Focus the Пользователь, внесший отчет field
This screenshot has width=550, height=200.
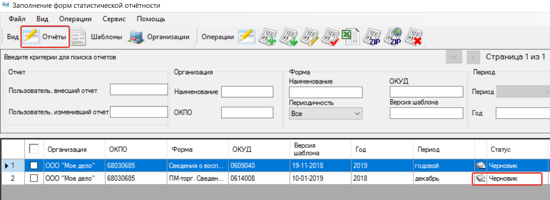click(x=139, y=90)
